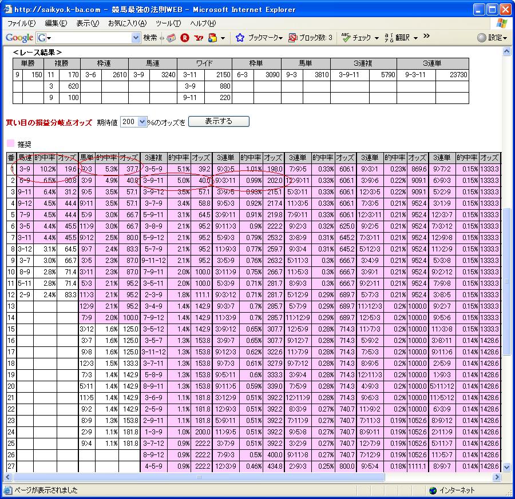Open the ツール(T) menu
Viewport: 515px width, 499px height.
pyautogui.click(x=168, y=23)
